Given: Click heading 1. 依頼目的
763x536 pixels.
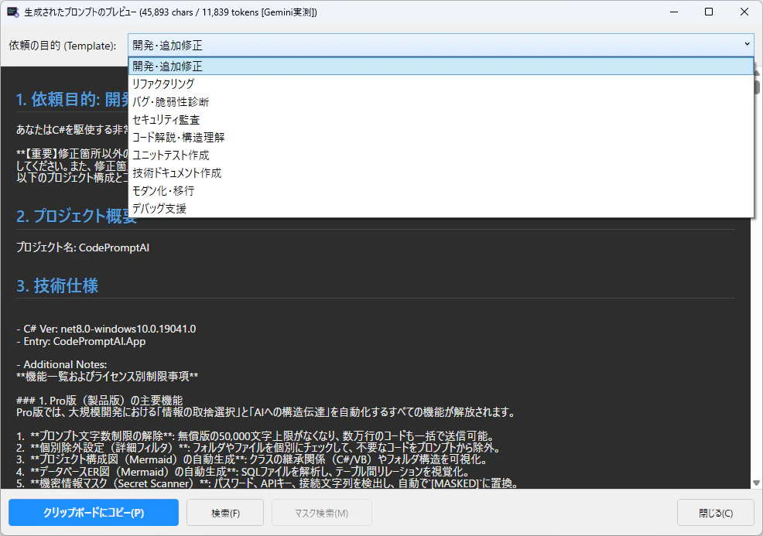Looking at the screenshot, I should 72,99.
